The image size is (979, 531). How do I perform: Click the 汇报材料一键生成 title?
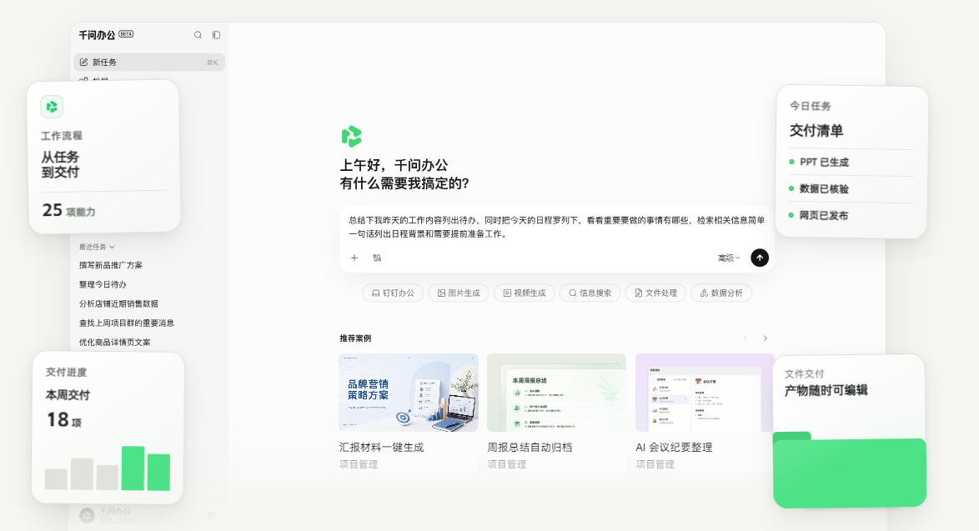tap(381, 448)
